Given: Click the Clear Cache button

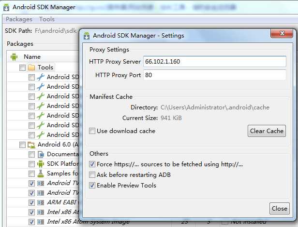Looking at the screenshot, I should 267,131.
